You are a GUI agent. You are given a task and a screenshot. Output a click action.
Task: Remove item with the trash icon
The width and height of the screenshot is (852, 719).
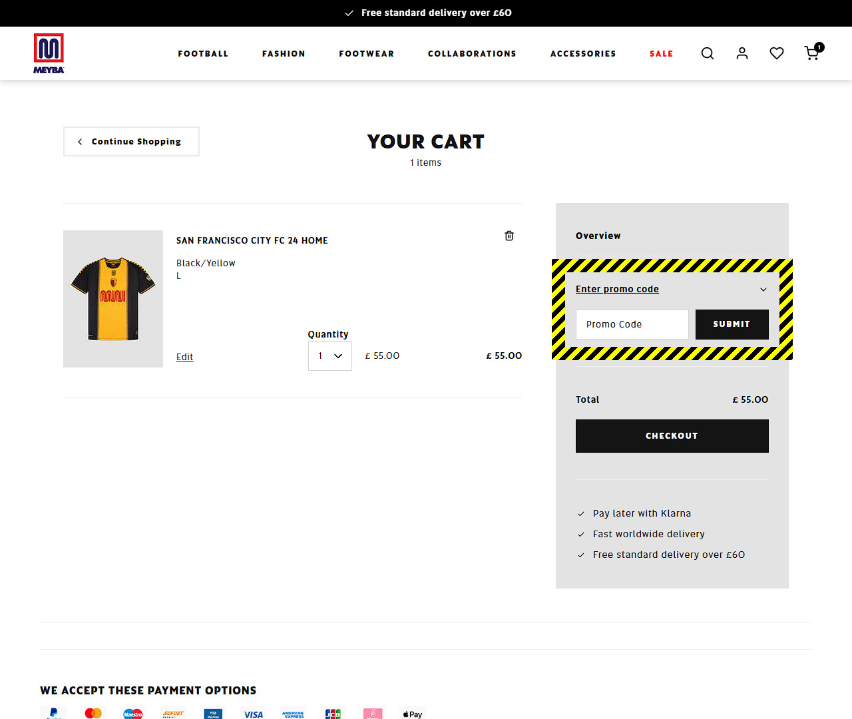[509, 236]
